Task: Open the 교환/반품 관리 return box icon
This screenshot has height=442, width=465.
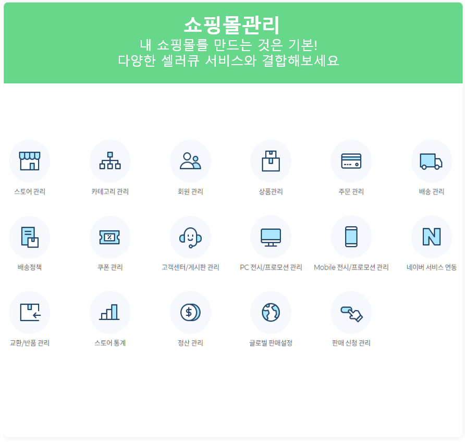Action: coord(30,312)
